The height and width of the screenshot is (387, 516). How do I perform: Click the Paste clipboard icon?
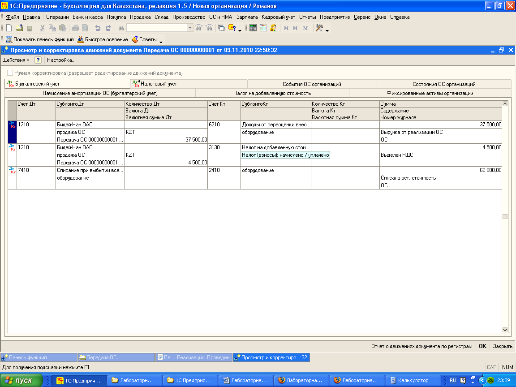63,28
